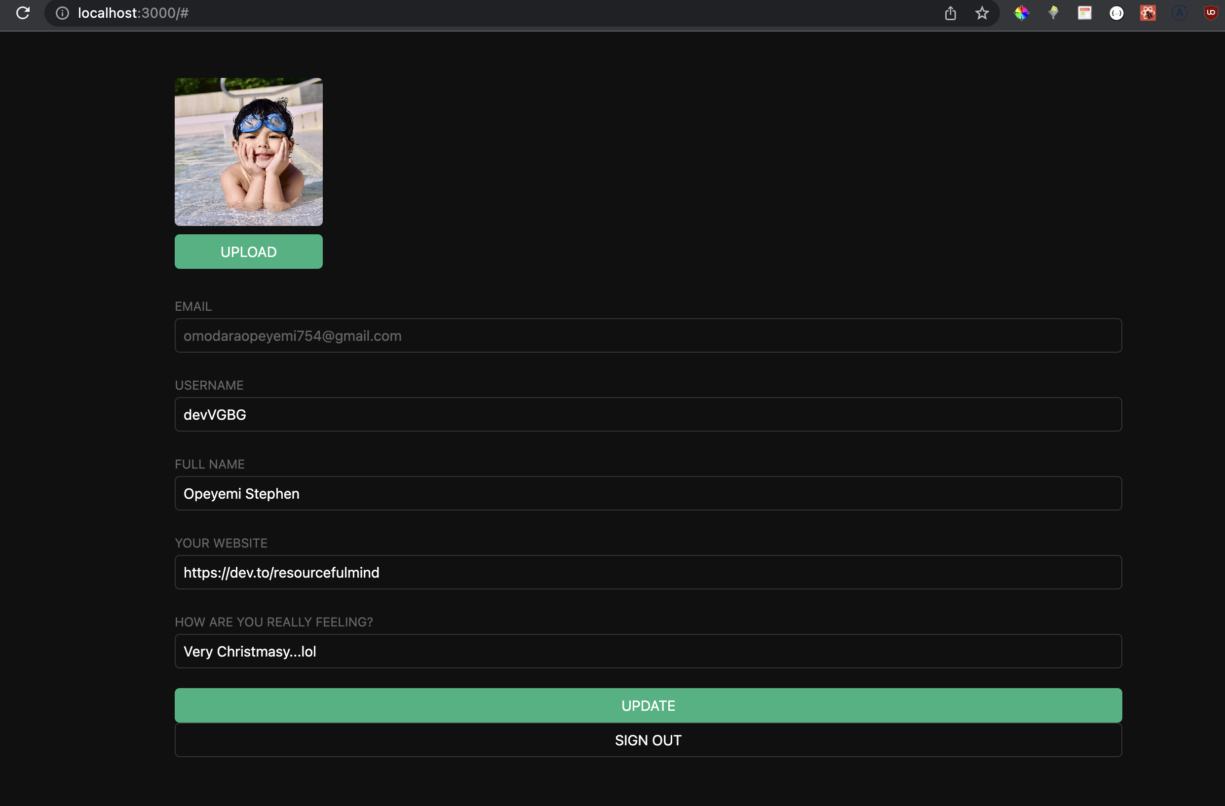Open the share menu in the toolbar
Image resolution: width=1225 pixels, height=806 pixels.
tap(950, 13)
